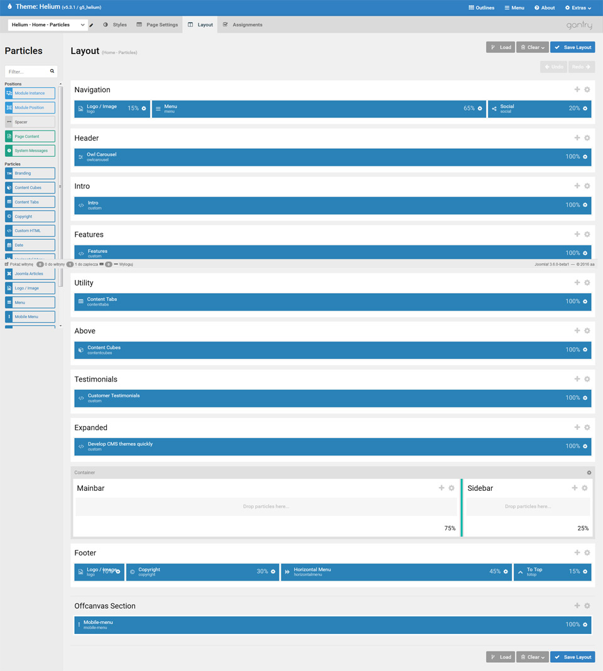Add a row to the Expanded section
Screen dimensions: 603x671
click(577, 427)
